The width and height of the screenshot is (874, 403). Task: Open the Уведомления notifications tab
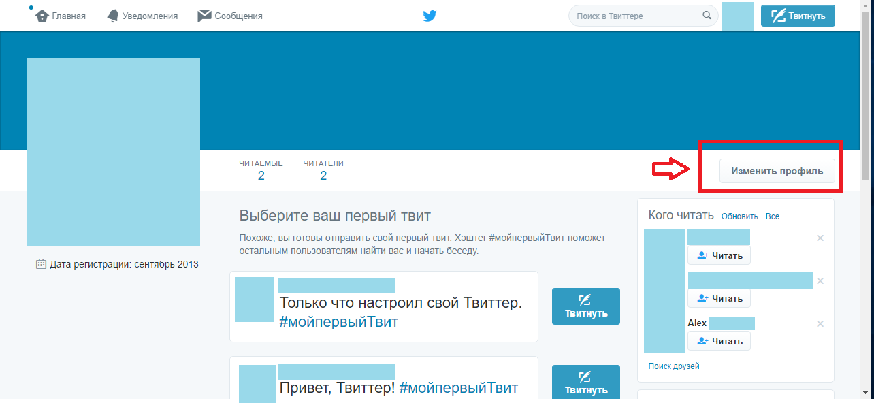tap(142, 16)
